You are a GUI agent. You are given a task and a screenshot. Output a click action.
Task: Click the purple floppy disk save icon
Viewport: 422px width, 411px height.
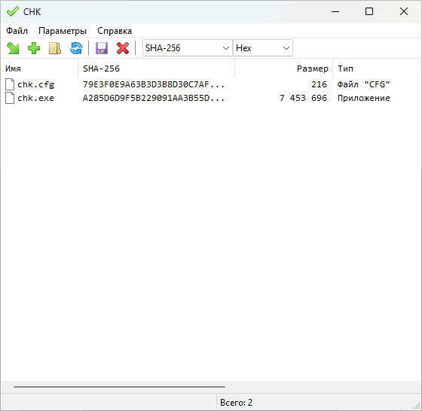[102, 48]
